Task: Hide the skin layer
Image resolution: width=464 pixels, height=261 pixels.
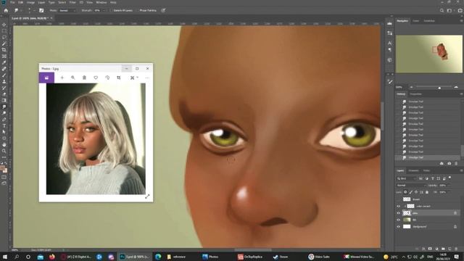Action: point(398,213)
